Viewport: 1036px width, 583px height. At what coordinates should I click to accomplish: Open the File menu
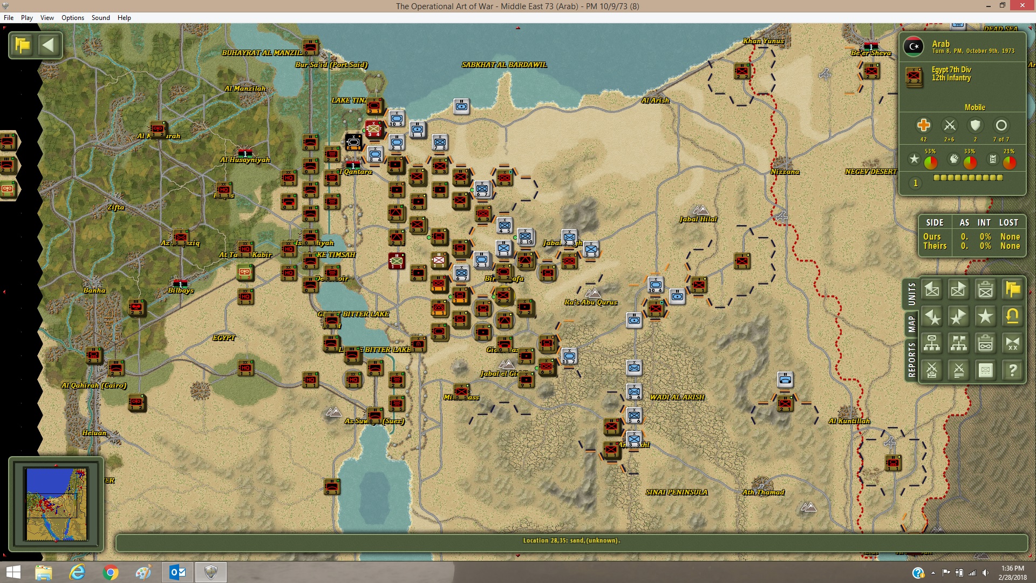pyautogui.click(x=9, y=18)
